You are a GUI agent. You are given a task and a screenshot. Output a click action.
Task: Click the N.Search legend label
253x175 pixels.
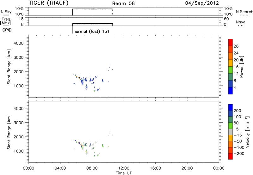point(244,12)
